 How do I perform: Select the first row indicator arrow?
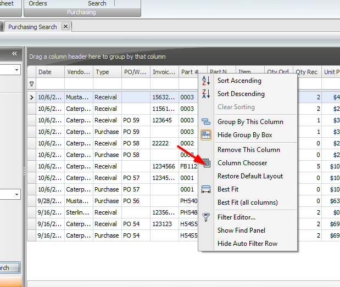click(x=32, y=97)
